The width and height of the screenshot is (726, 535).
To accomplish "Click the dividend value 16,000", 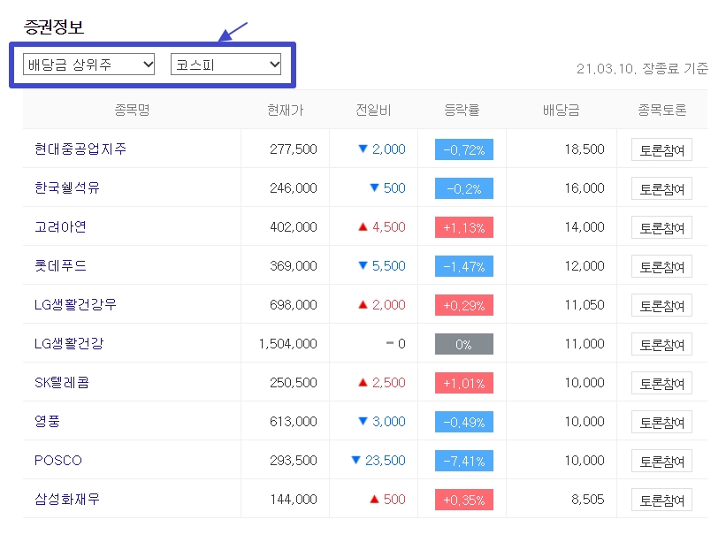I will point(585,188).
